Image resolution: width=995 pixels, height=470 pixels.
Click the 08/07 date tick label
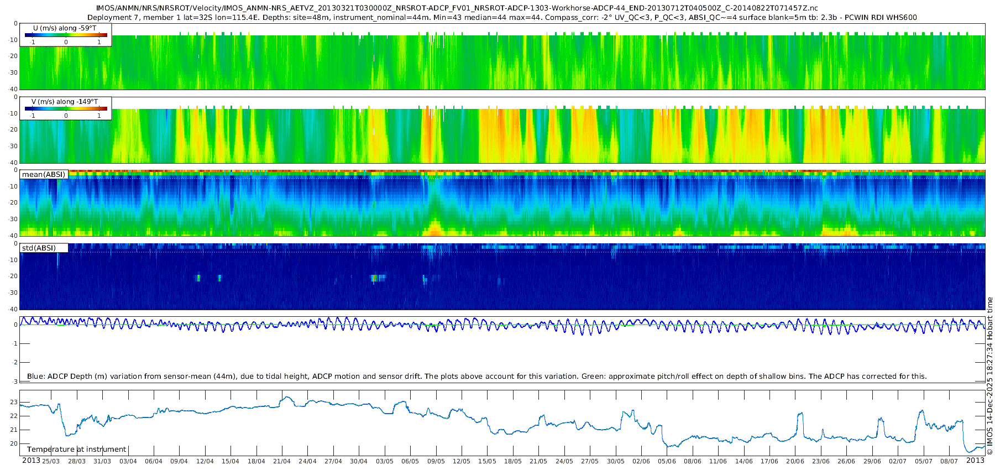tap(949, 461)
